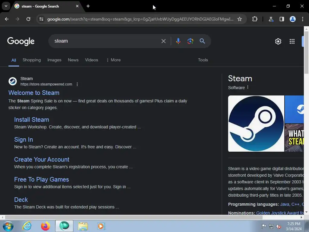Click the browser forward arrow

[18, 19]
